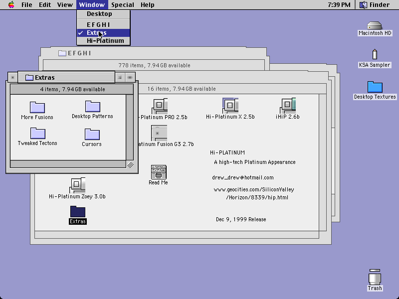This screenshot has width=399, height=299.
Task: Click the Extras window vertical scrollbar
Action: pyautogui.click(x=130, y=128)
